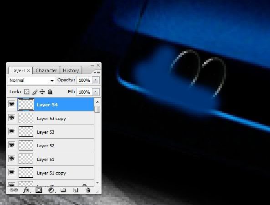Click Layer 53 thumbnail
This screenshot has height=205, width=270.
26,132
